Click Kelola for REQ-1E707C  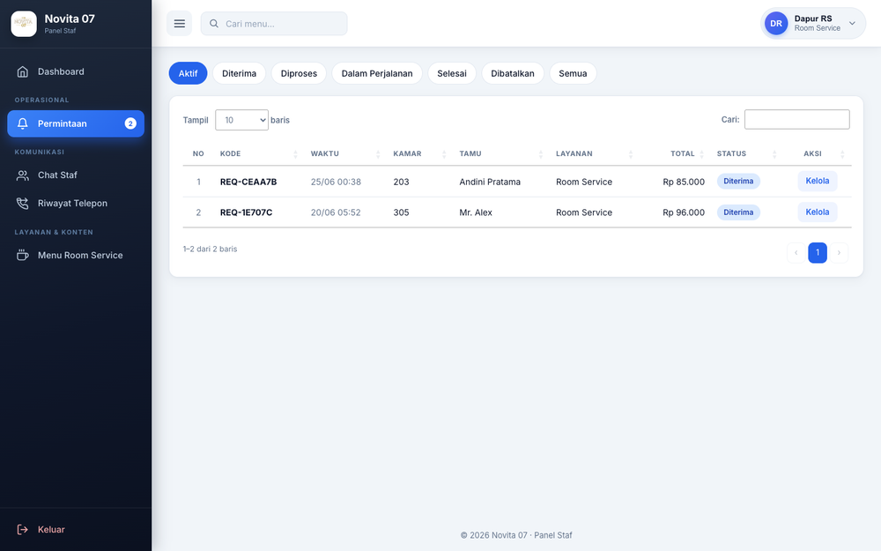click(x=817, y=212)
